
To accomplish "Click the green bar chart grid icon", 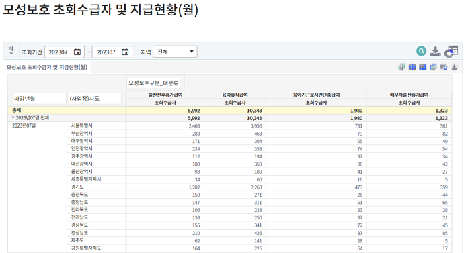I will point(401,67).
